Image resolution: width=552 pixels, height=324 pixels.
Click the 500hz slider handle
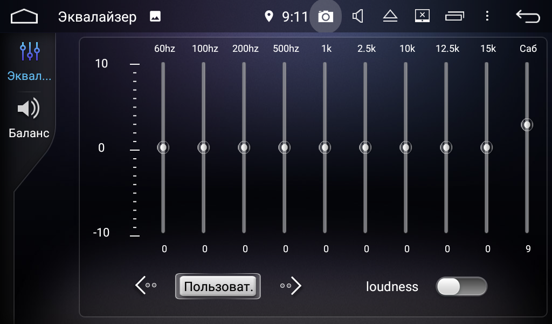coord(285,147)
